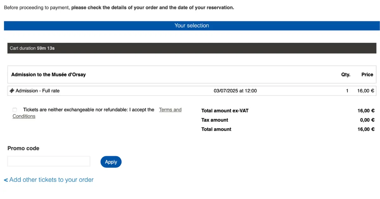Select the quantity value 1 in ticket row
The height and width of the screenshot is (199, 380).
(347, 91)
